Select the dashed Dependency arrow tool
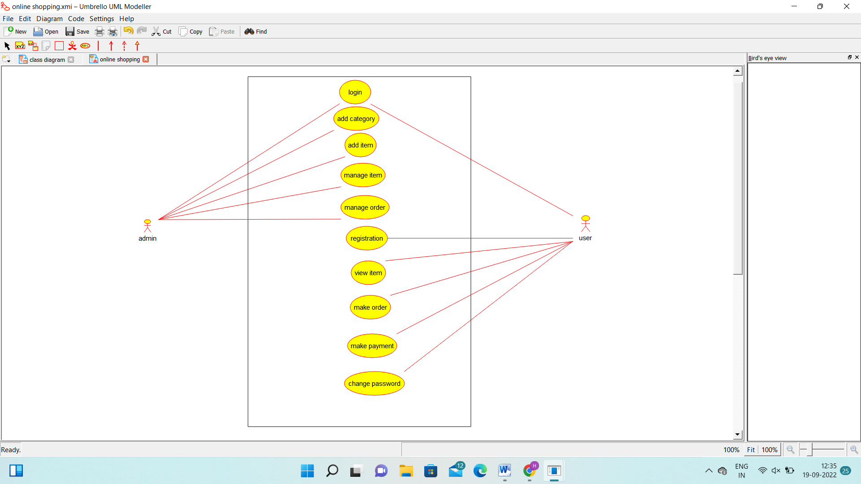Image resolution: width=861 pixels, height=484 pixels. [124, 46]
